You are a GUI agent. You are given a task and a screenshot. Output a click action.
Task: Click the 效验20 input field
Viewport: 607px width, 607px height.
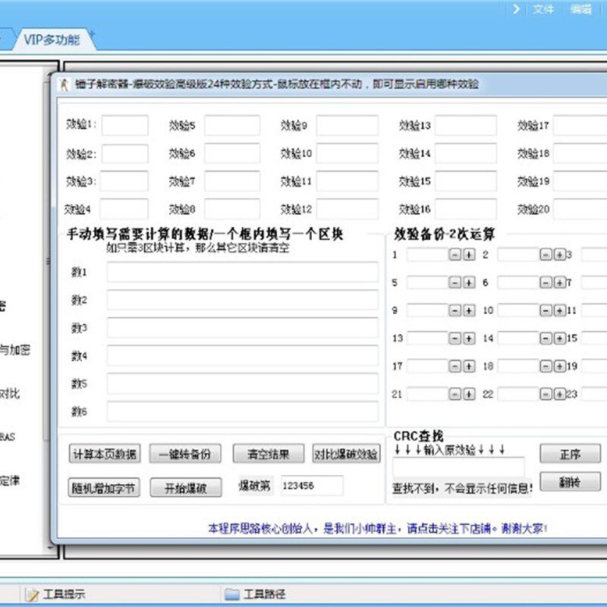click(580, 209)
